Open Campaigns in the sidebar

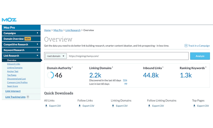click(x=21, y=33)
